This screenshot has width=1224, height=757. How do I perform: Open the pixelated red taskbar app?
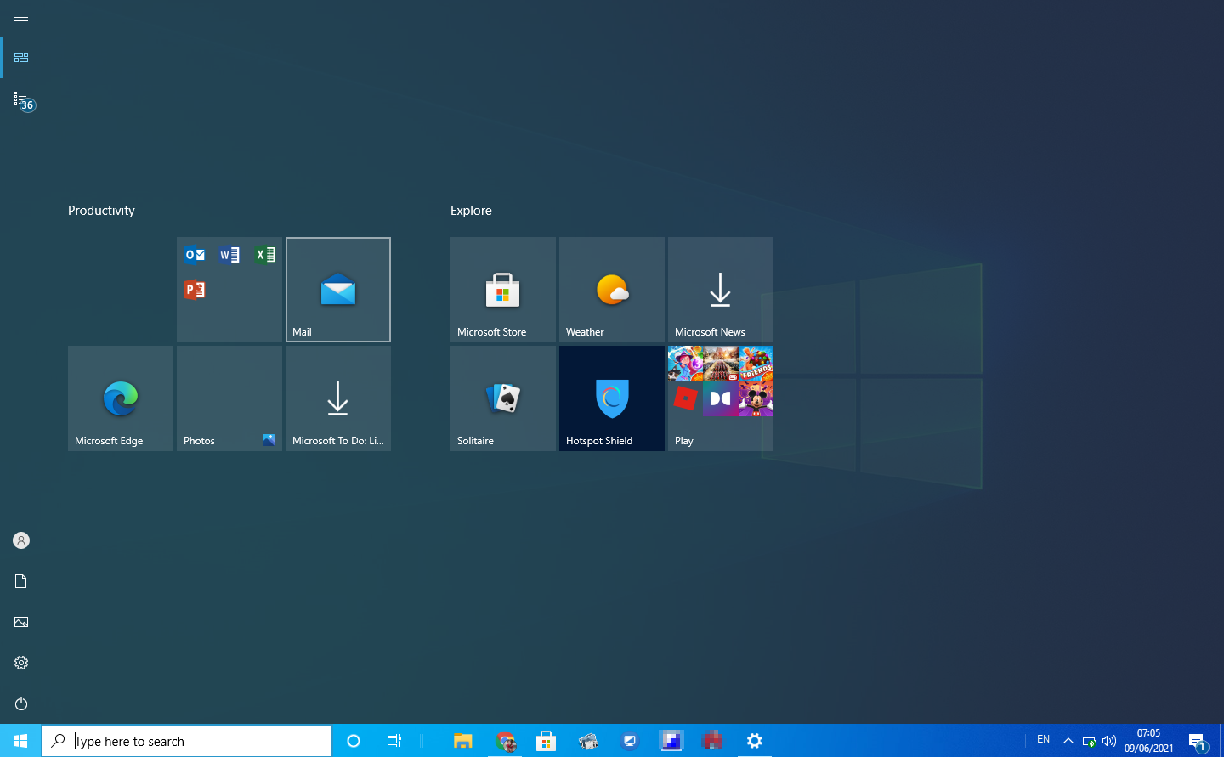pos(713,741)
